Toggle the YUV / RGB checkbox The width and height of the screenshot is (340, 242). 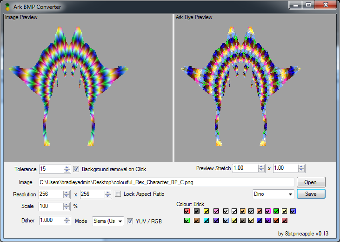(130, 221)
